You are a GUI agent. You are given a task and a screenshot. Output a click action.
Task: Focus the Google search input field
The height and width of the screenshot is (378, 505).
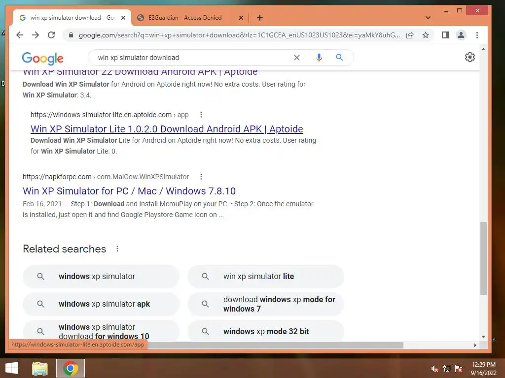[193, 58]
